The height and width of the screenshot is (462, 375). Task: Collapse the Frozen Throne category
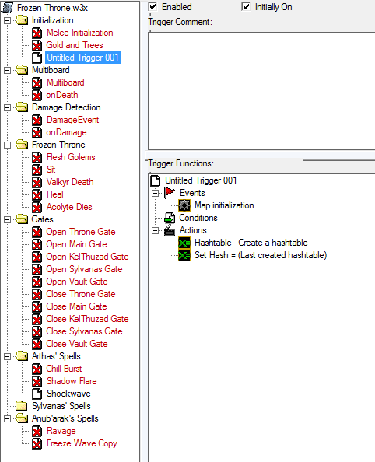[7, 145]
